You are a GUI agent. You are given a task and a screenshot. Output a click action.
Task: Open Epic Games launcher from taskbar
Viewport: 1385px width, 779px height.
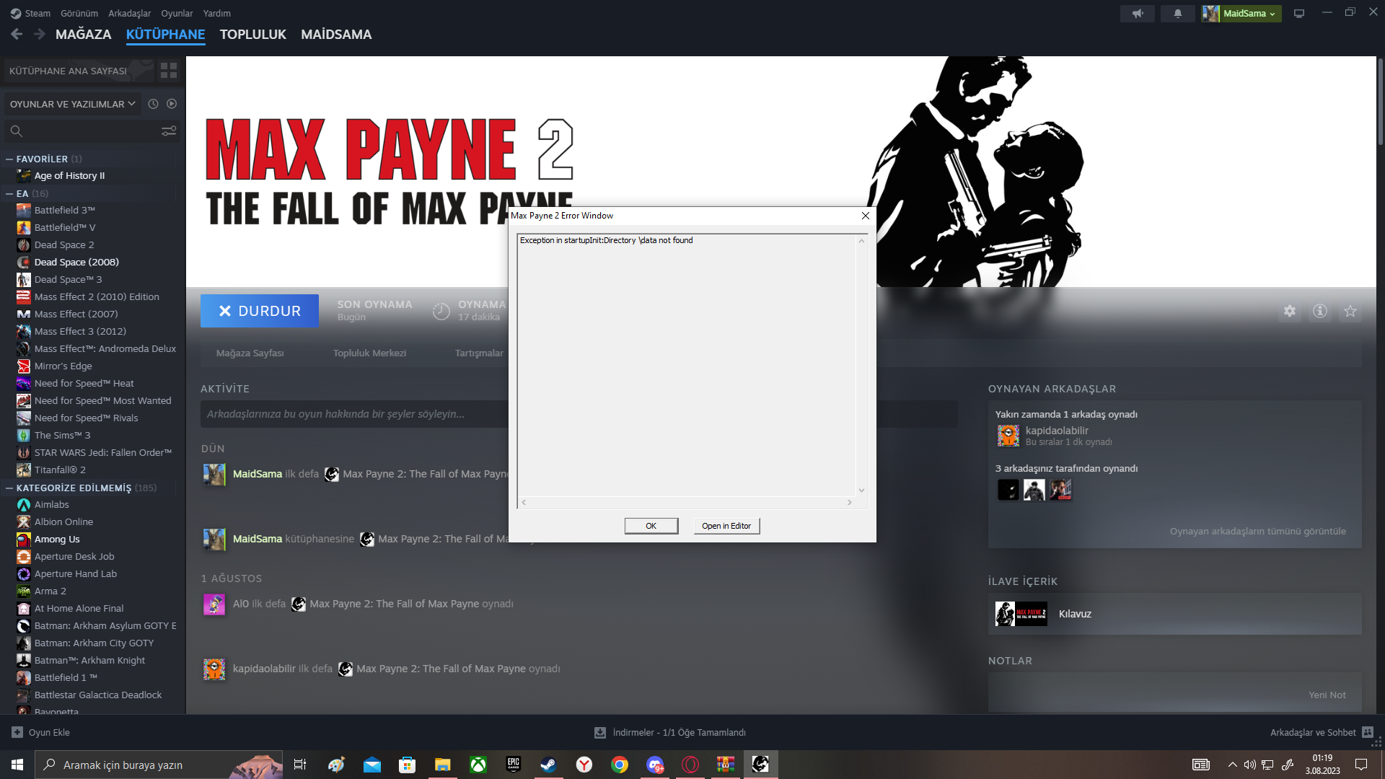tap(514, 765)
